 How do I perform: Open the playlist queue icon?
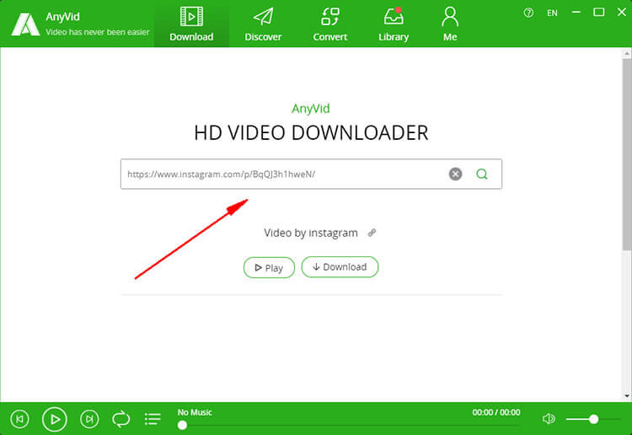point(153,419)
